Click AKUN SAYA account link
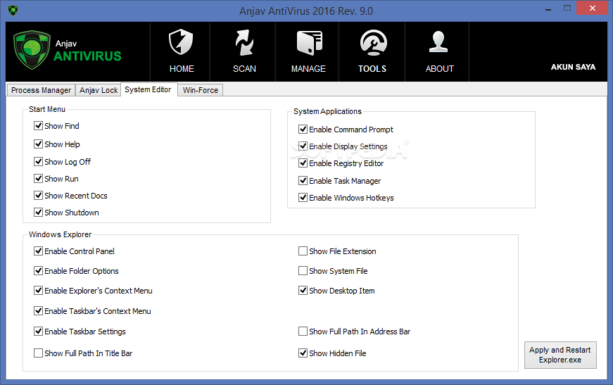Image resolution: width=613 pixels, height=385 pixels. coord(573,67)
